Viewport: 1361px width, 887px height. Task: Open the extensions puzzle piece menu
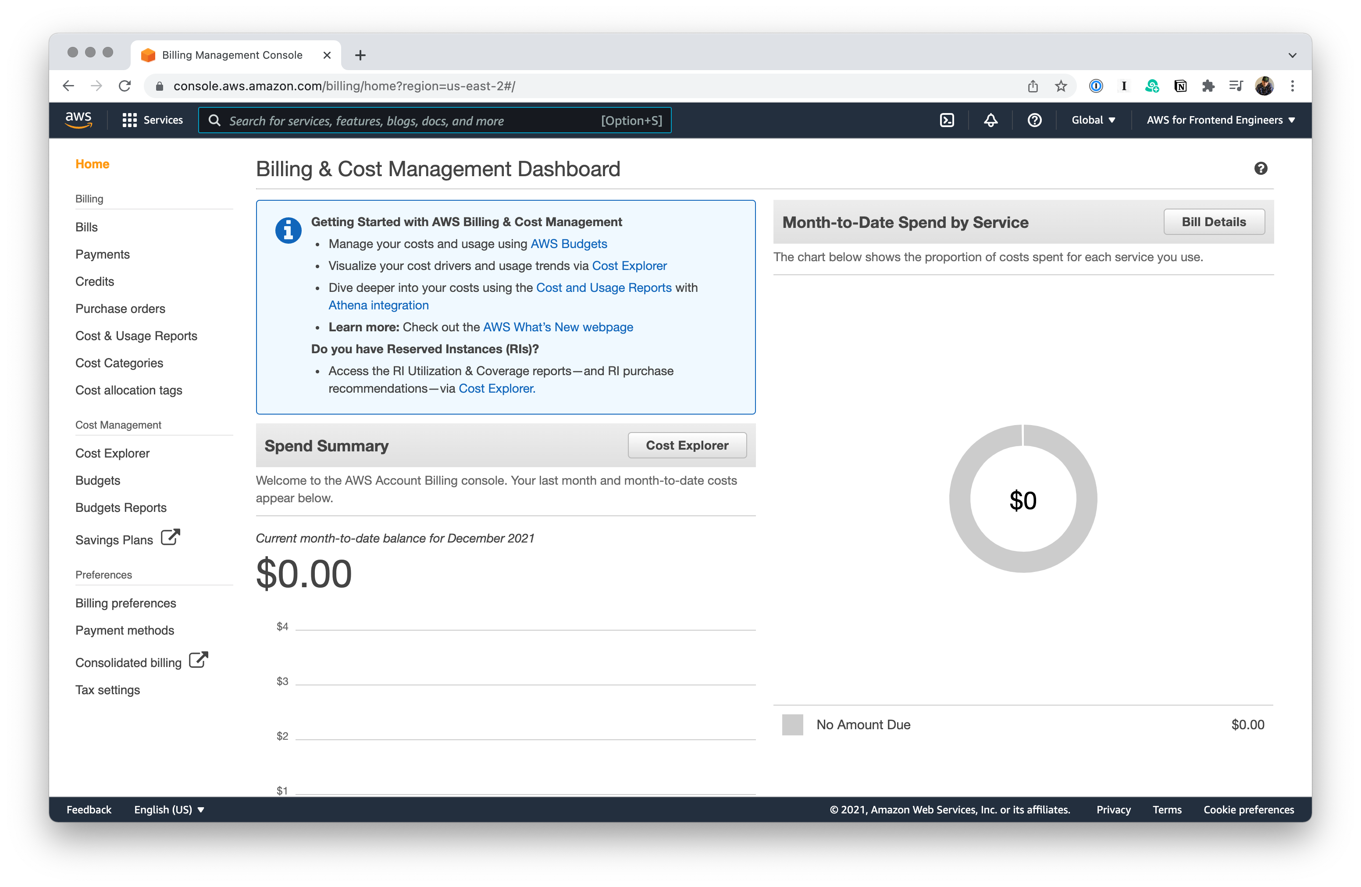1208,86
